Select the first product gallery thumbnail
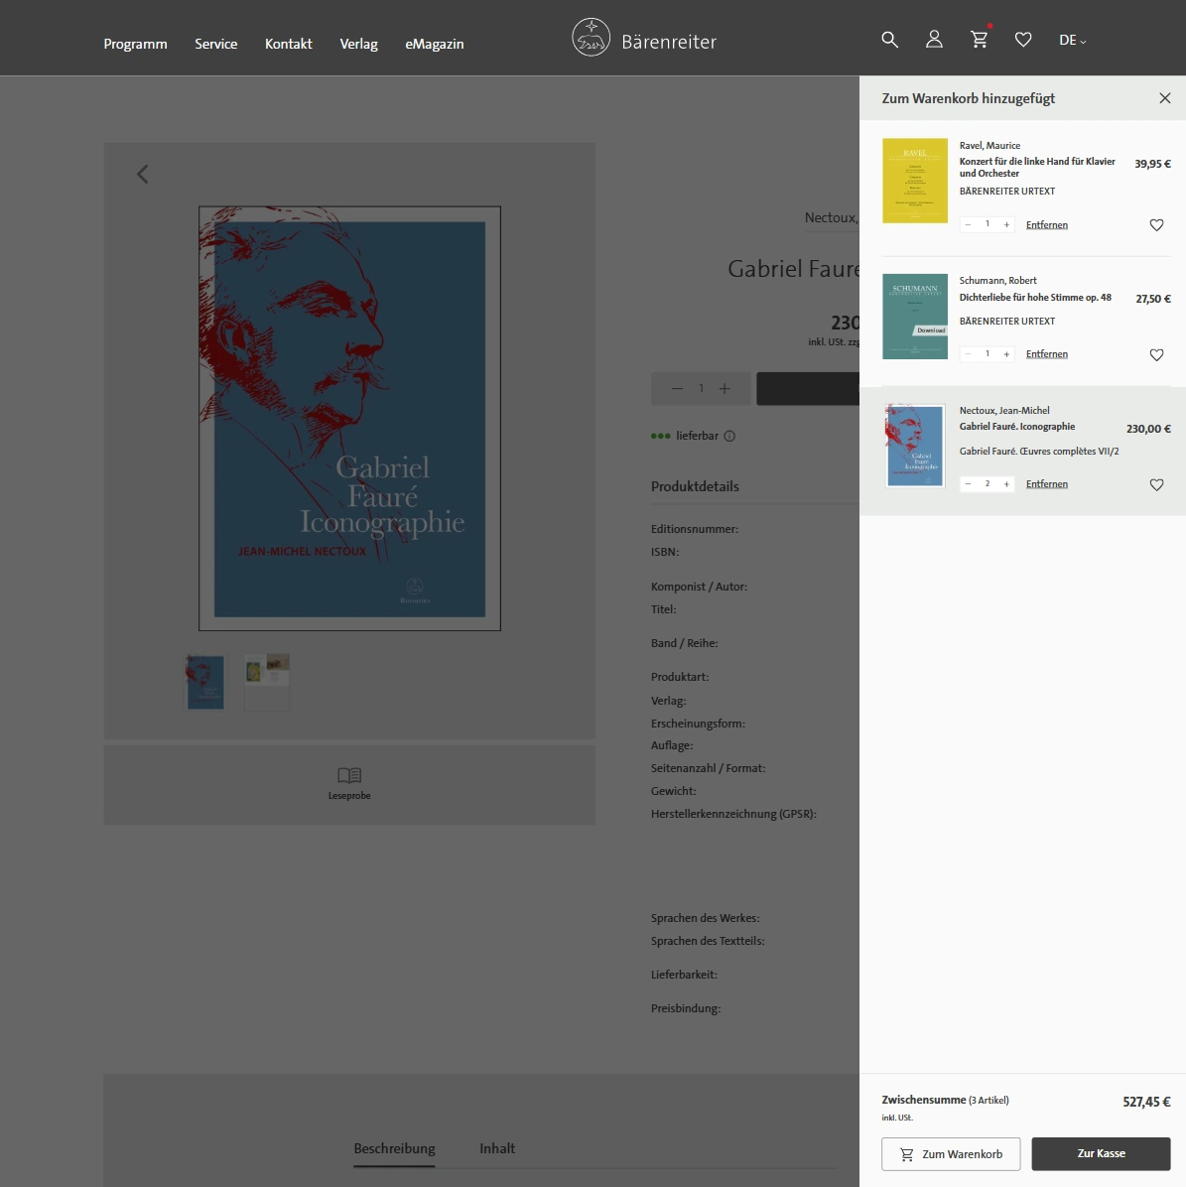Image resolution: width=1186 pixels, height=1187 pixels. pyautogui.click(x=205, y=682)
